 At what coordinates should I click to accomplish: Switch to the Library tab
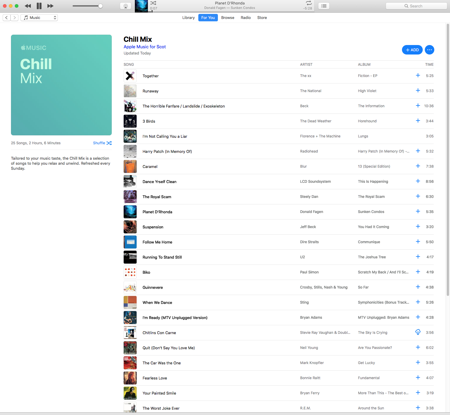[x=189, y=18]
